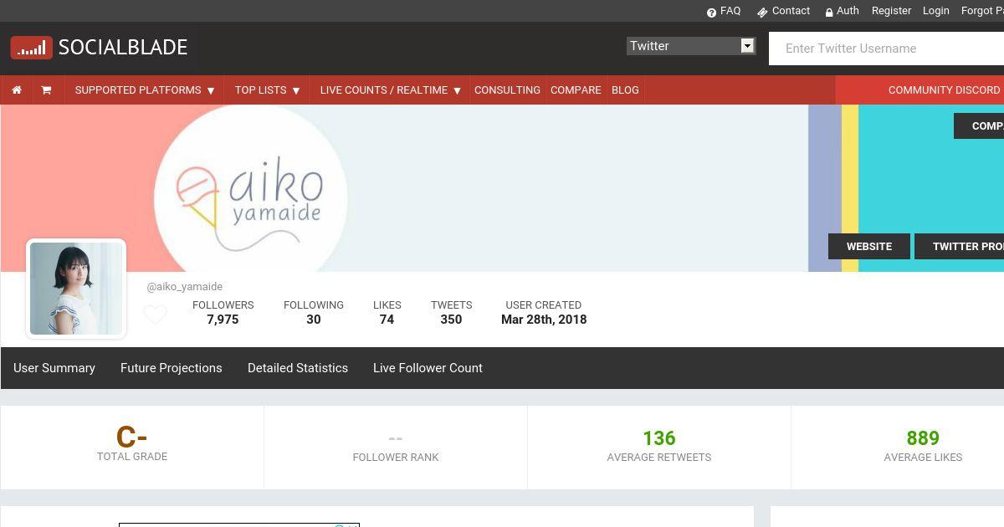Click the aiko yamaide banner logo
Screen dimensions: 1004x527
[251, 189]
